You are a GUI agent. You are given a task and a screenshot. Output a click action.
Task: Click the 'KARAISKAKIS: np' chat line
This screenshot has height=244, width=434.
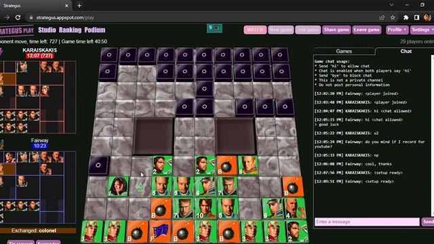[x=347, y=155]
